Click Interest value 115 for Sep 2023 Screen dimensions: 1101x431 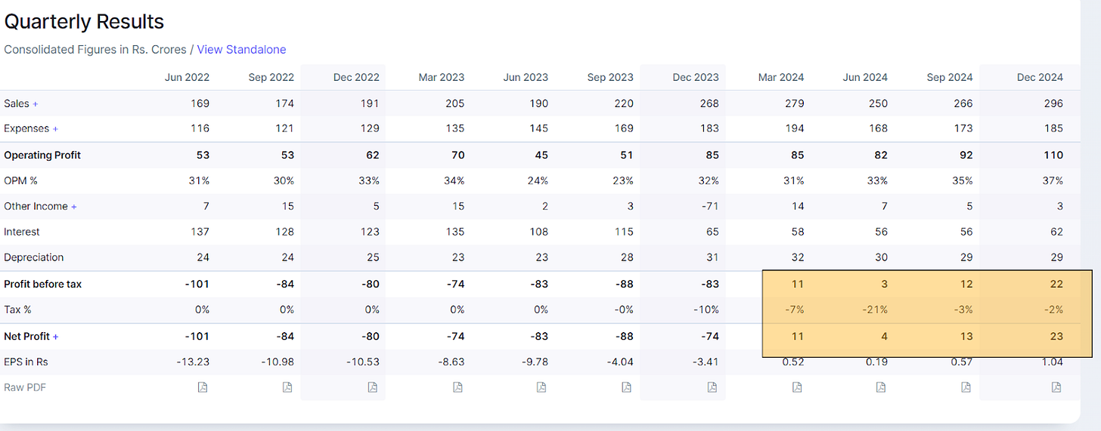(x=624, y=232)
